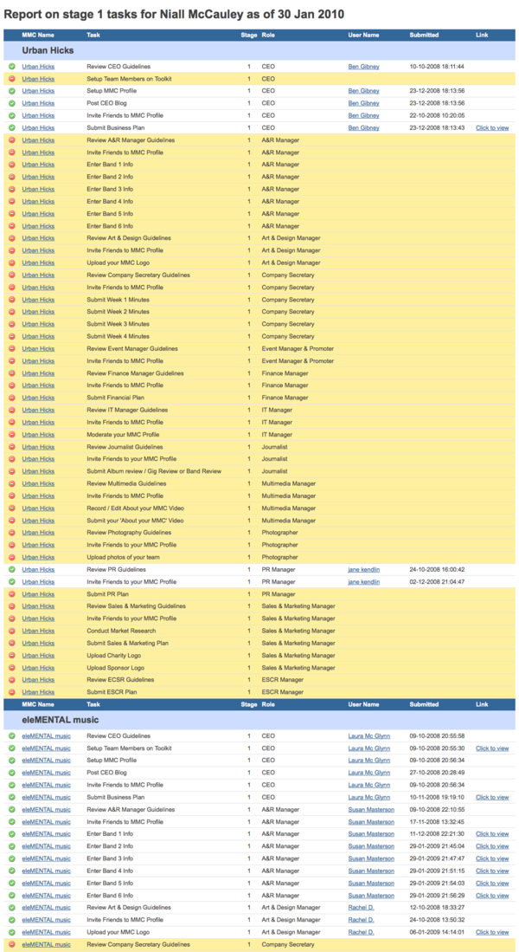Click red status icon for Record / Edit About your MMC Video

(x=12, y=508)
